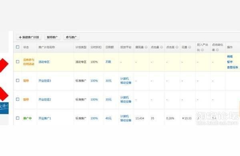Click the 暂停 status of 开业狂促3
The image size is (240, 156).
[x=26, y=81]
